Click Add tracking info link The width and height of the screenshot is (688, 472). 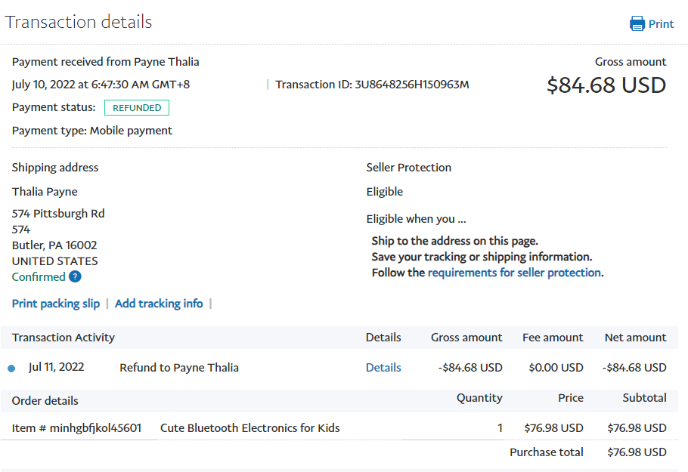click(x=159, y=304)
